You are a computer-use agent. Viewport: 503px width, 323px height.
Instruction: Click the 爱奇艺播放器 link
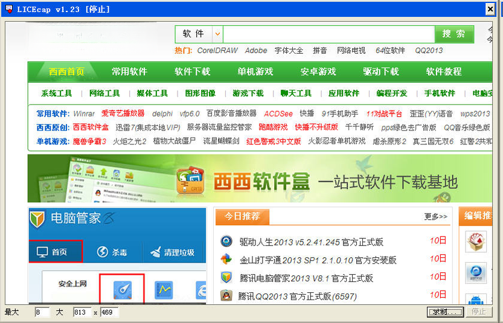tap(123, 114)
